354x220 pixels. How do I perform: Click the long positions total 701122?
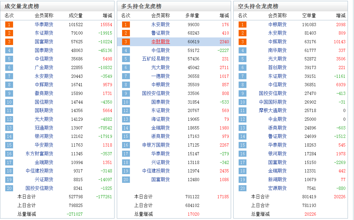[x=192, y=197]
